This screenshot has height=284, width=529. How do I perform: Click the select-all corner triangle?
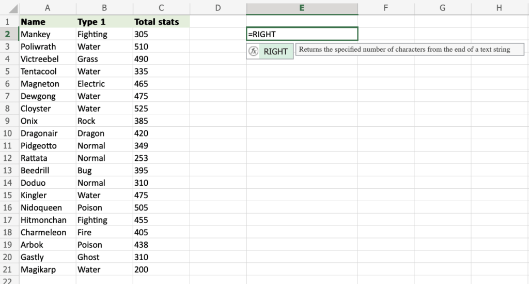13,9
